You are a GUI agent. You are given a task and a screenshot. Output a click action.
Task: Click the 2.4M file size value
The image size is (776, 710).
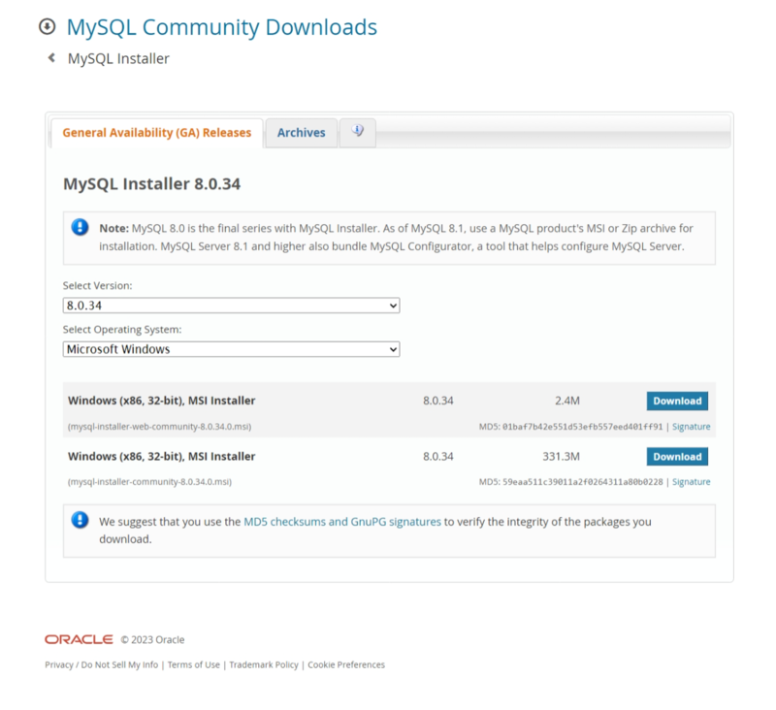click(567, 401)
